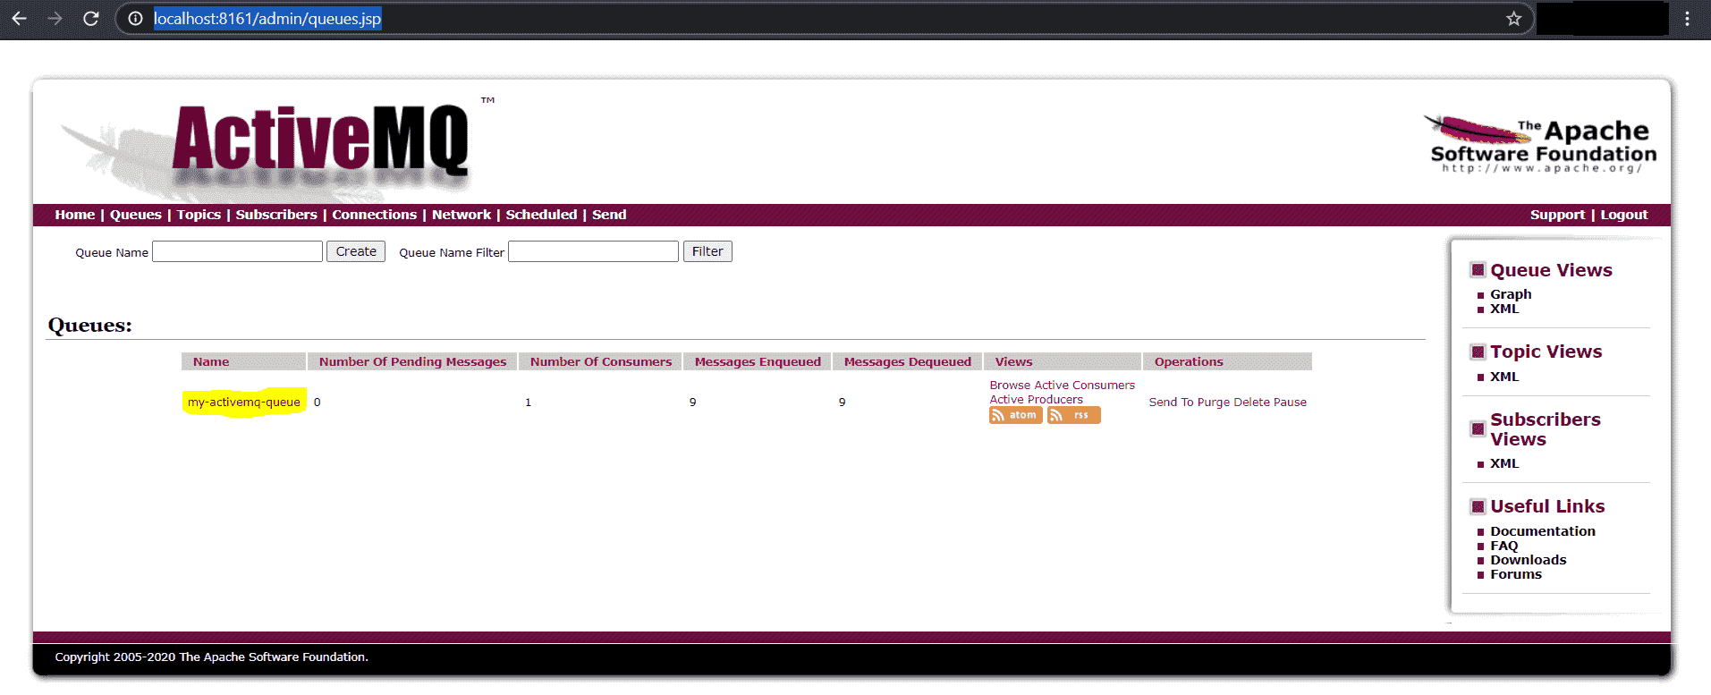Open XML under Topic Views

coord(1504,377)
